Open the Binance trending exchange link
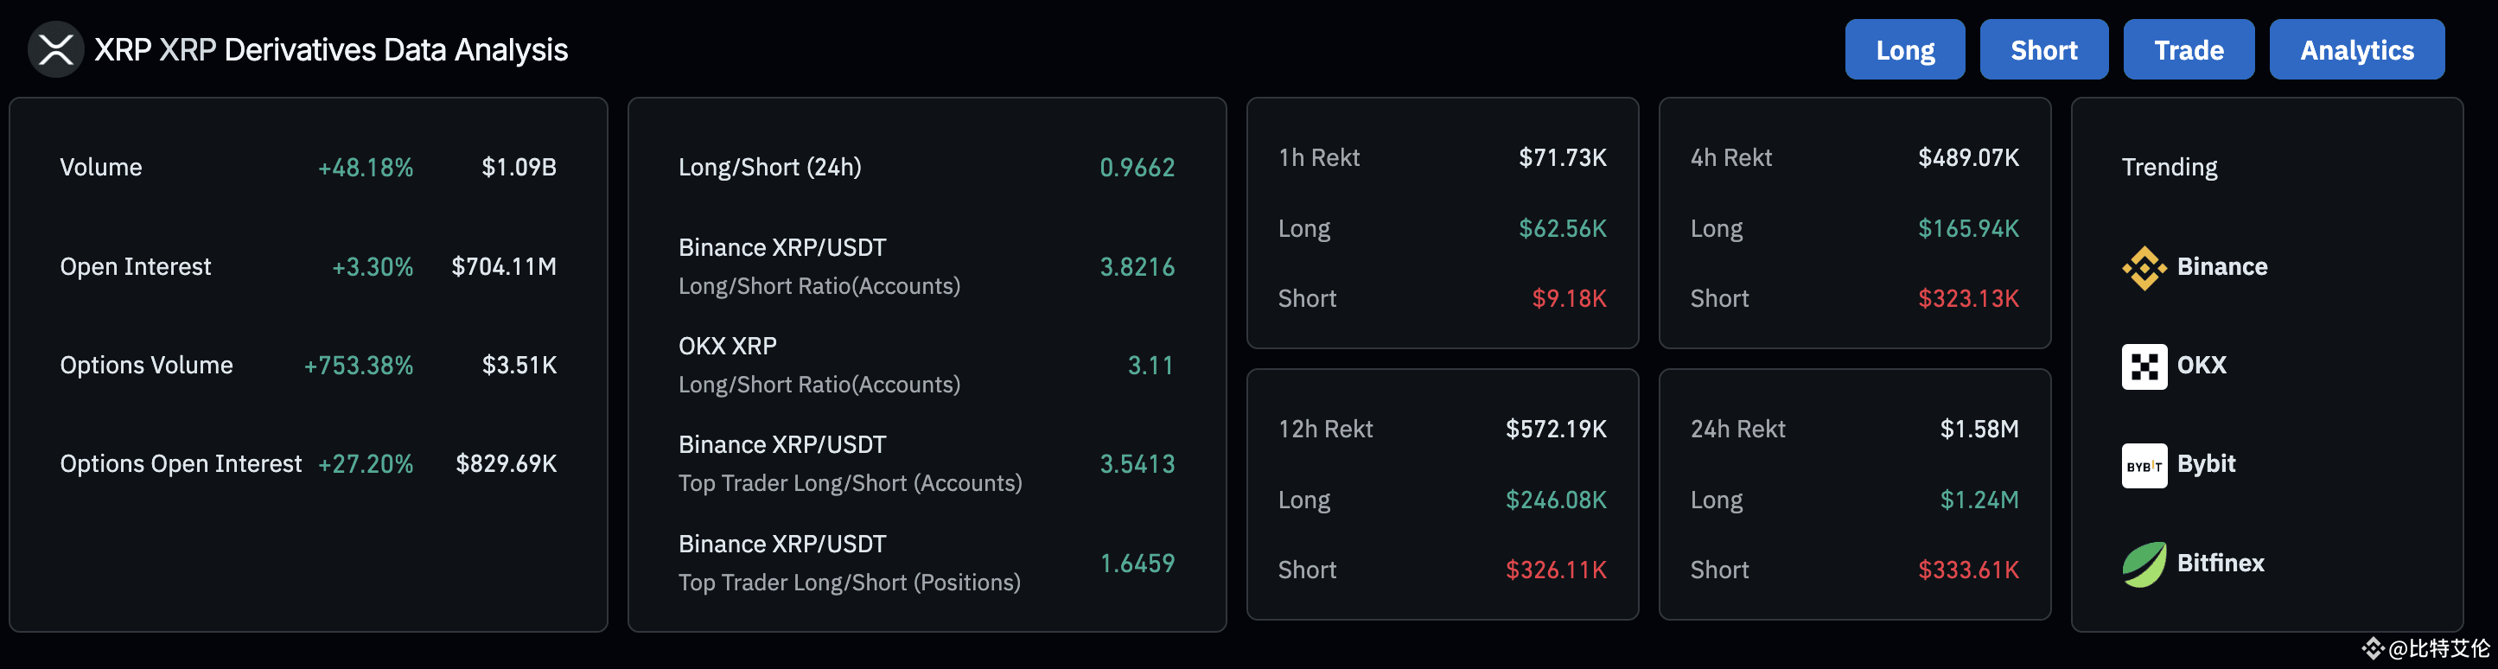Image resolution: width=2498 pixels, height=669 pixels. point(2195,268)
